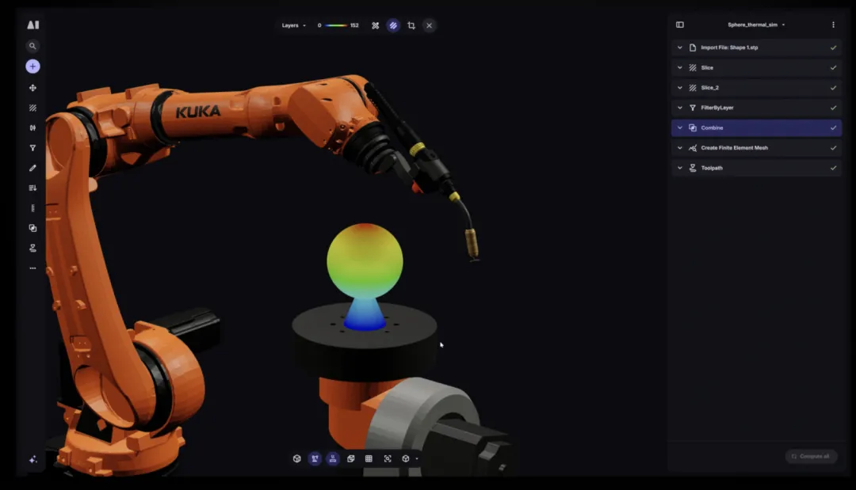Viewport: 856px width, 490px height.
Task: Toggle the checkmark on the FilterByLayer row
Action: (x=833, y=108)
